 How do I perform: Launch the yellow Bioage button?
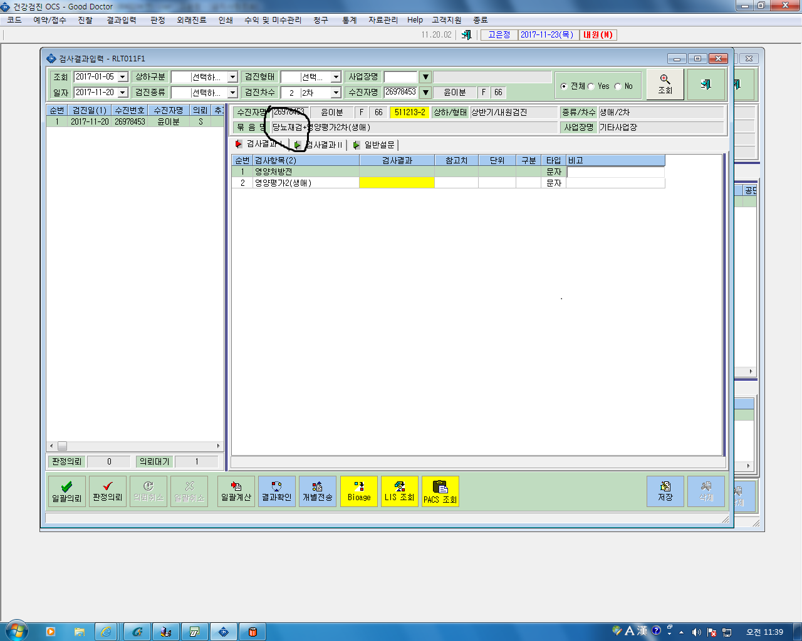pyautogui.click(x=359, y=491)
